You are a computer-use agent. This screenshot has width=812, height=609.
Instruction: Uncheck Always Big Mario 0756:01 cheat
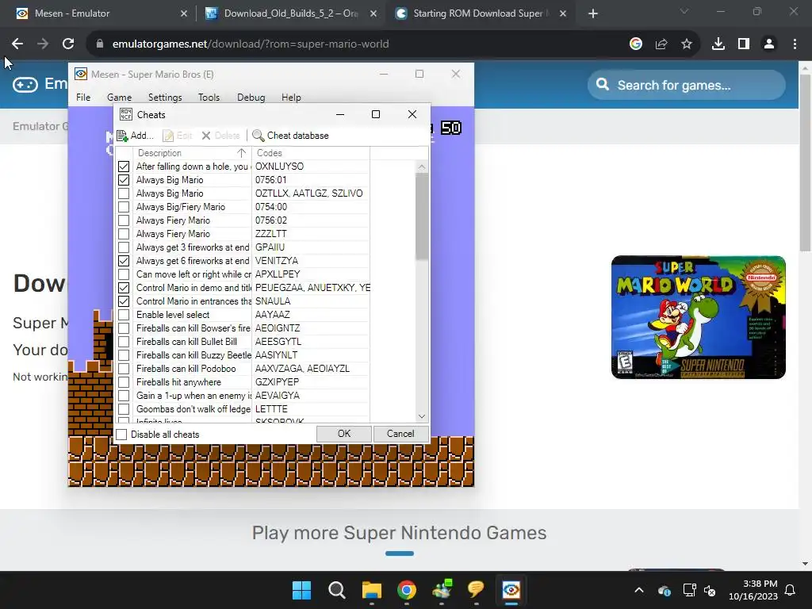[124, 180]
